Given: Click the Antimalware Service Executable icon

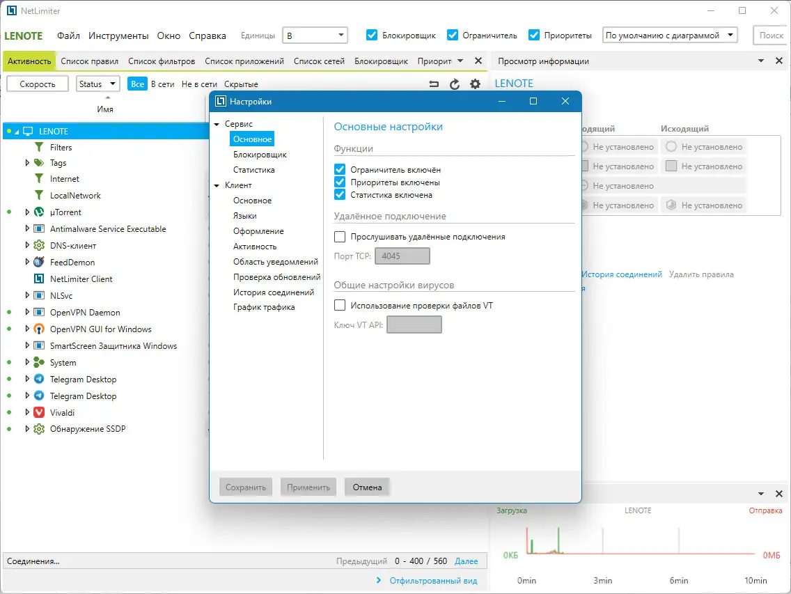Looking at the screenshot, I should (39, 228).
